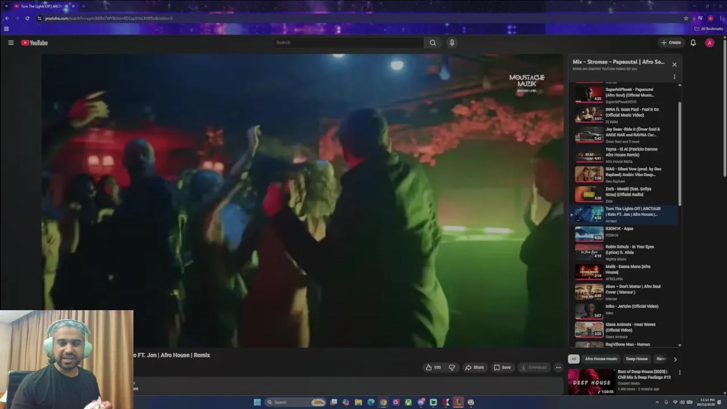Open Xbox app from taskbar
This screenshot has height=409, width=727.
408,402
